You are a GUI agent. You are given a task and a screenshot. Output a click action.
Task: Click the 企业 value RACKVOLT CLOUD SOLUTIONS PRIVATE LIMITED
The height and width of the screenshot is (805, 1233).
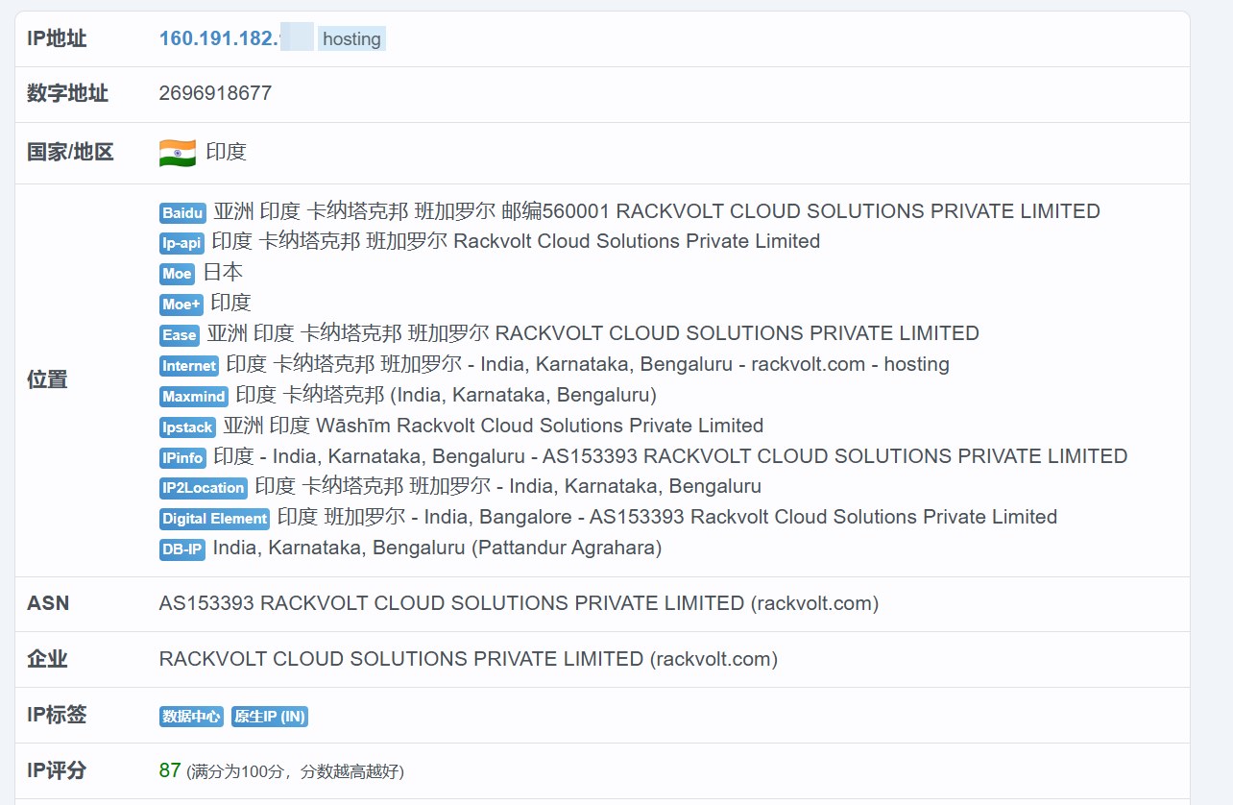(x=469, y=659)
